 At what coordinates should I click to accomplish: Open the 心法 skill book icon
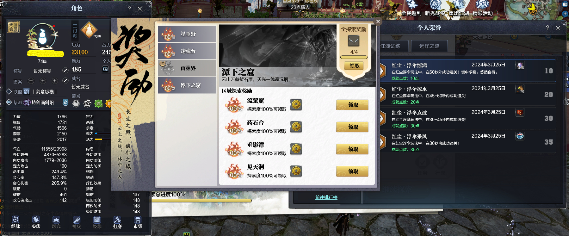tap(36, 222)
